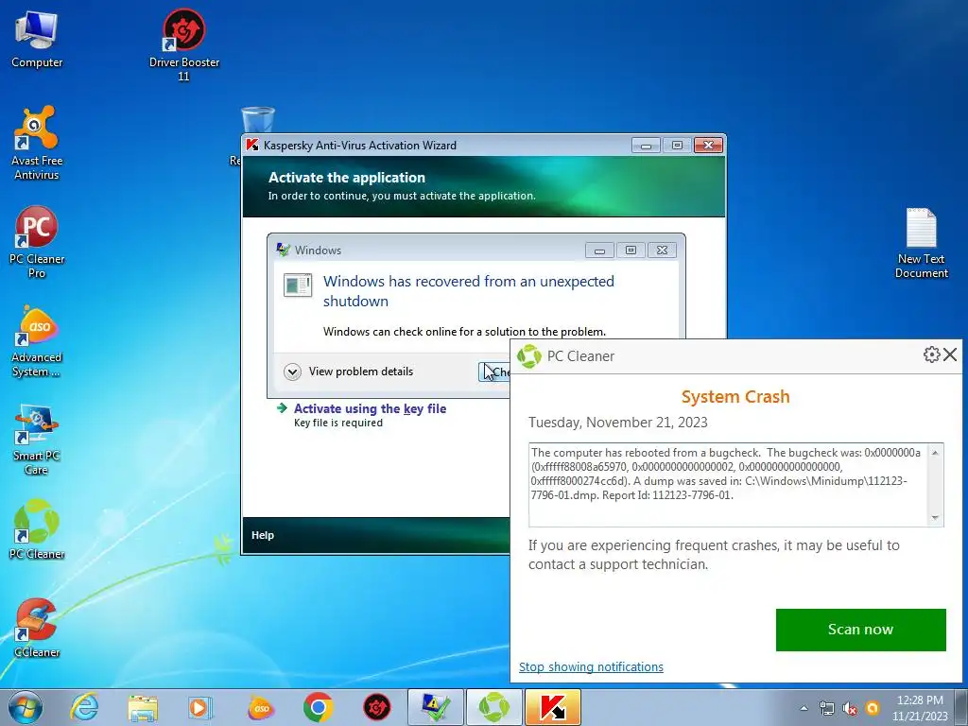This screenshot has width=968, height=726.
Task: Open Advanced SystemCare desktop shortcut
Action: (37, 340)
